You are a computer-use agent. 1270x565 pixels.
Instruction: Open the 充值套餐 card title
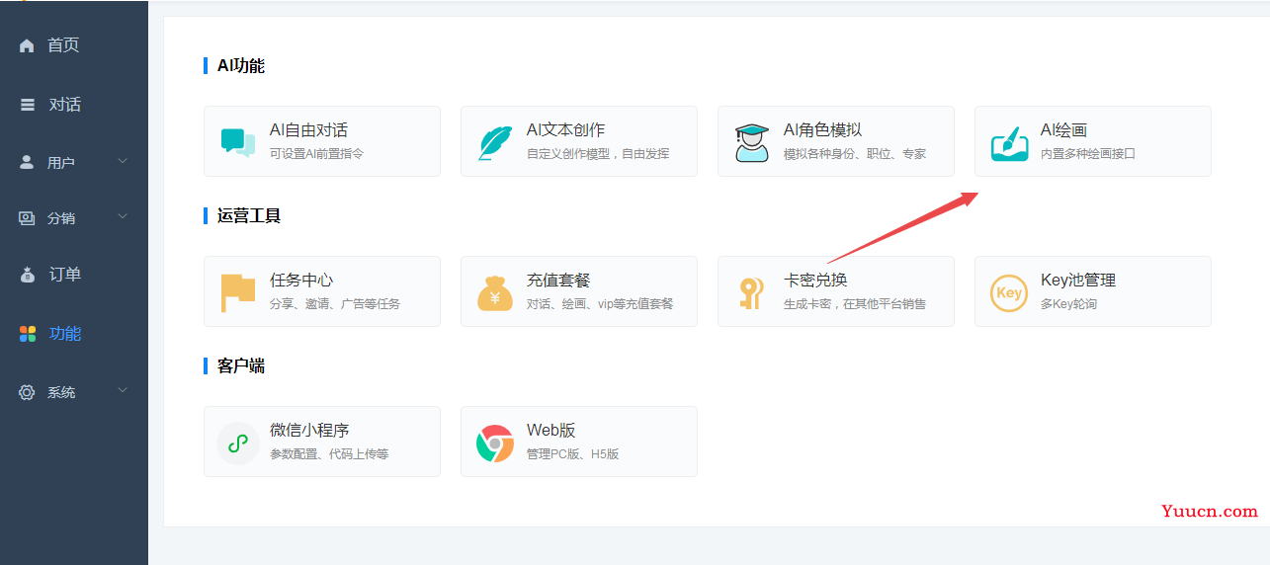pyautogui.click(x=558, y=281)
